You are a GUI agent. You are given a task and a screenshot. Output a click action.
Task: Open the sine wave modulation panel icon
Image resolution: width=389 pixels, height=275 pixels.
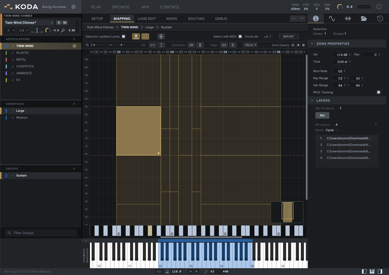coord(332,18)
